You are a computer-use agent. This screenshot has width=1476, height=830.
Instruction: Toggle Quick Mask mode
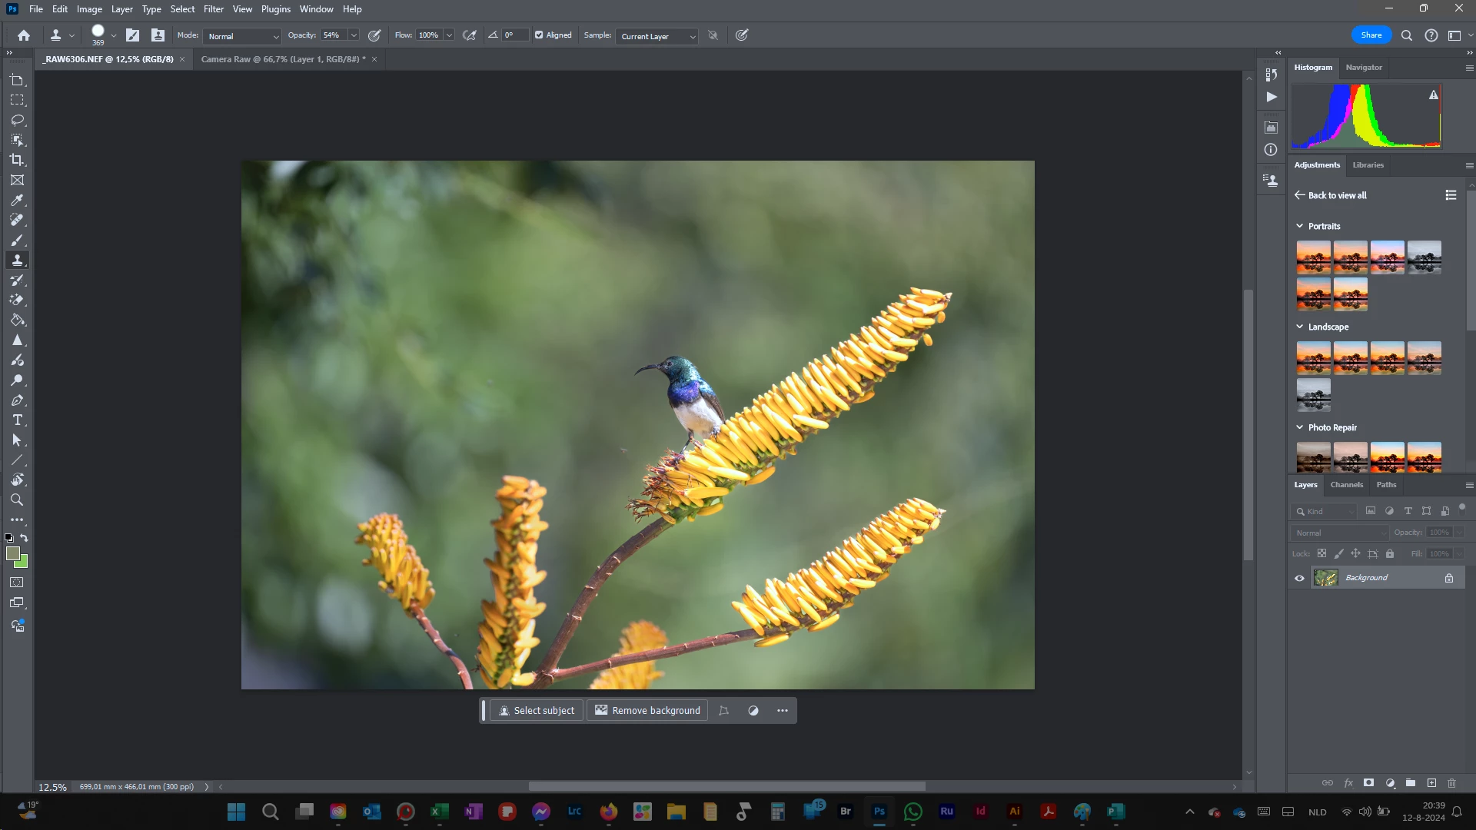click(17, 583)
